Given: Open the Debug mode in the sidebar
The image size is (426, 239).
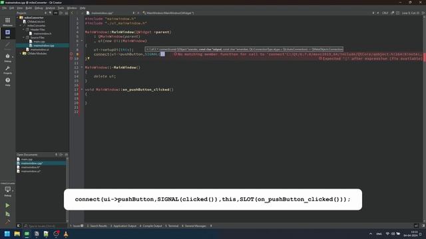Looking at the screenshot, I should [x=7, y=58].
